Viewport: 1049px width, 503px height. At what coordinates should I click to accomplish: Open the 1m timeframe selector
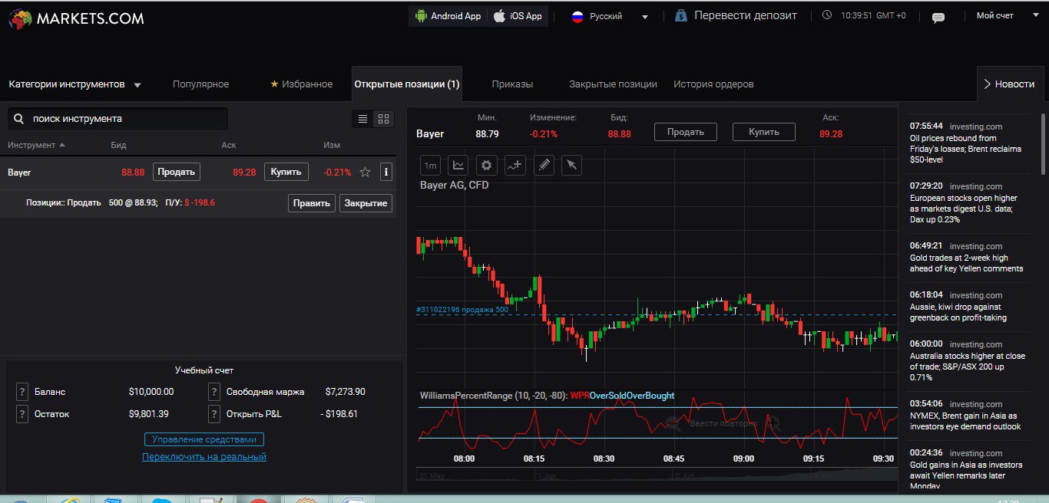click(430, 165)
